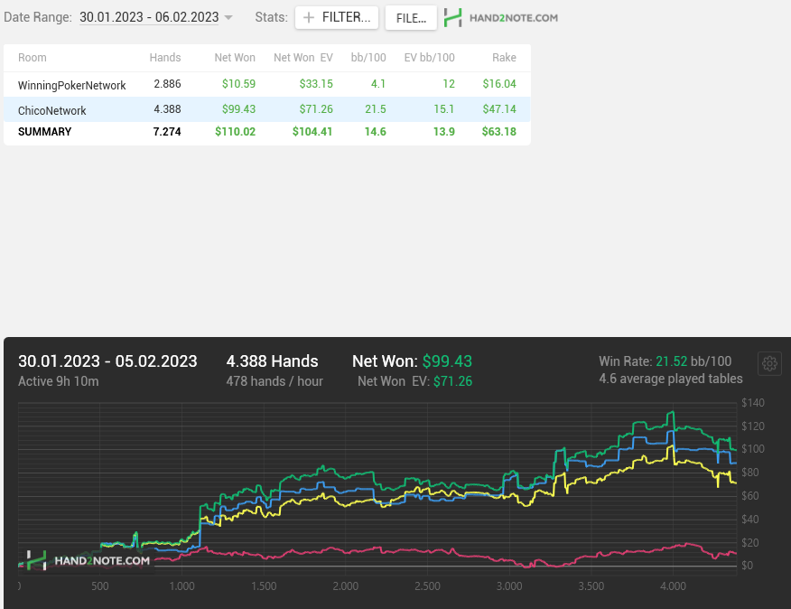Image resolution: width=791 pixels, height=609 pixels.
Task: Open the chart settings gear icon
Action: click(769, 363)
